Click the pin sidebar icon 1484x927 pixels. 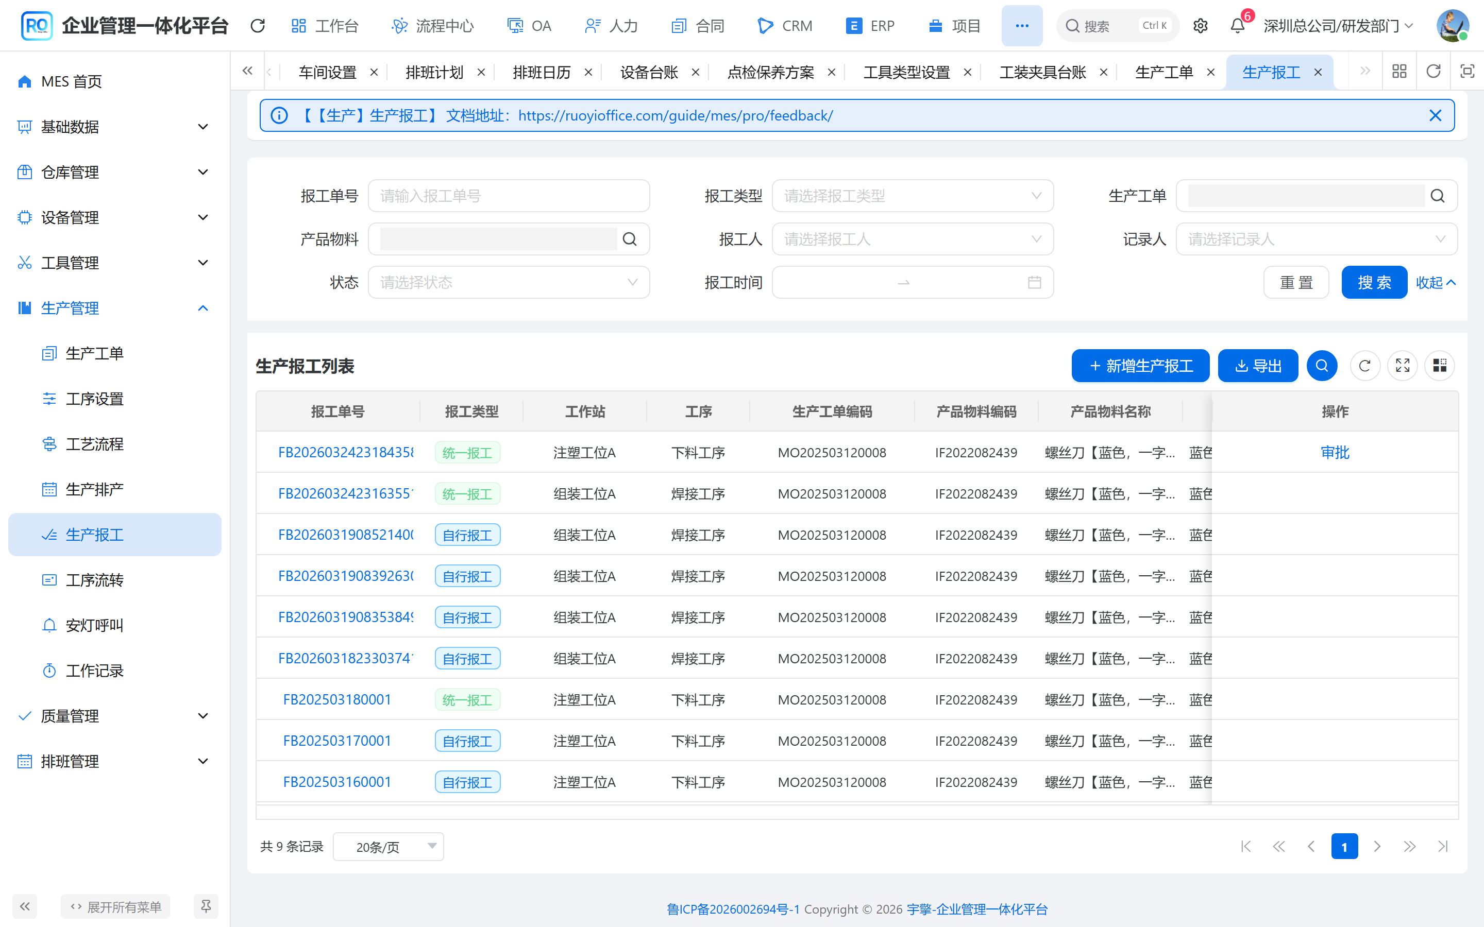206,906
